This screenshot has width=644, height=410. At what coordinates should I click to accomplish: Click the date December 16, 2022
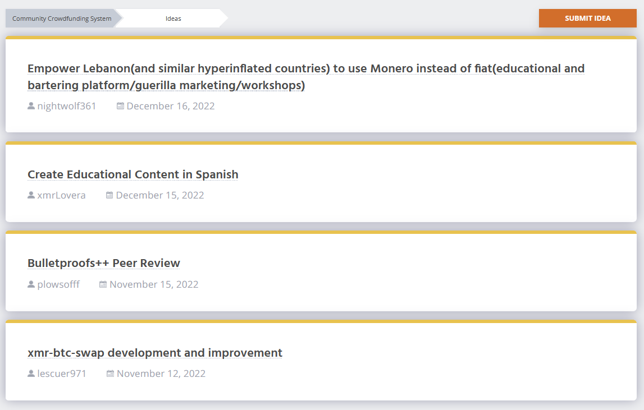click(171, 106)
